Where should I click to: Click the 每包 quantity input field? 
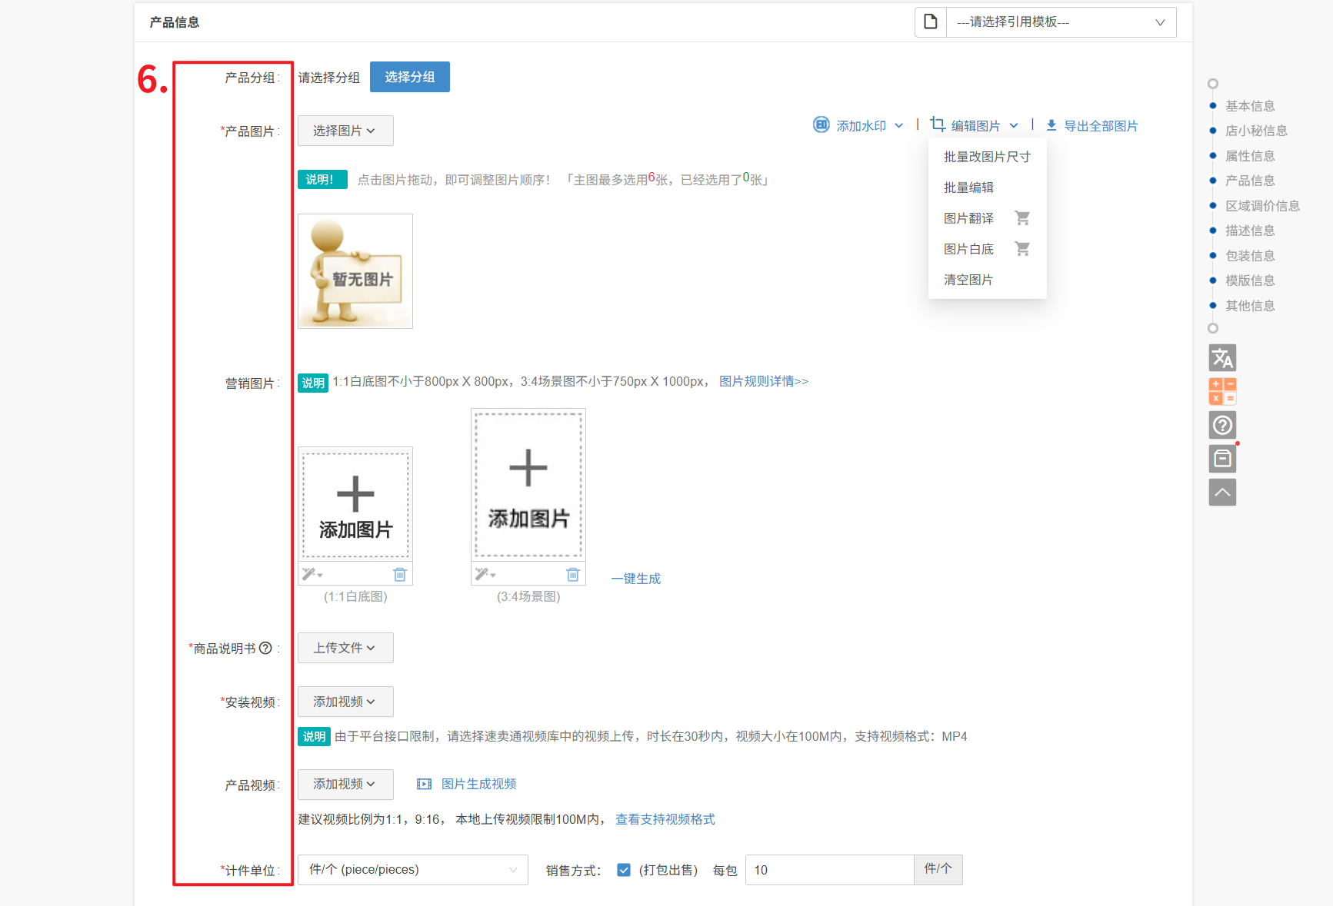click(829, 870)
